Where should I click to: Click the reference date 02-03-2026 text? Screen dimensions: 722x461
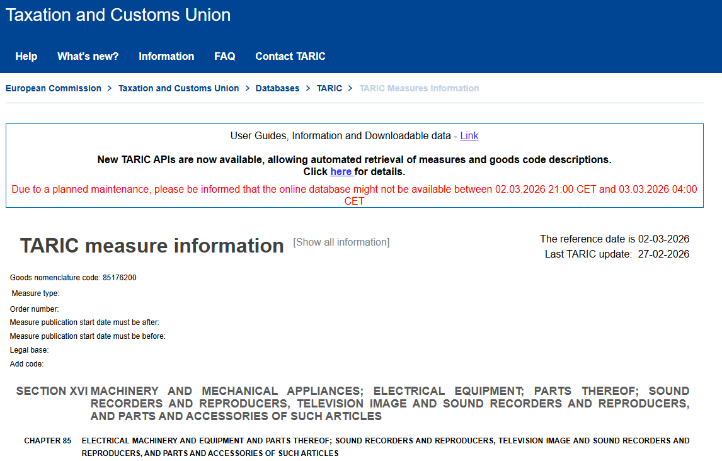click(663, 239)
